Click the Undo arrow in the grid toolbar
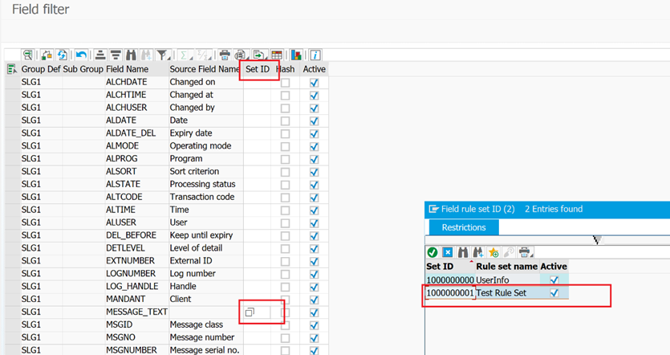Image resolution: width=670 pixels, height=355 pixels. pyautogui.click(x=81, y=55)
